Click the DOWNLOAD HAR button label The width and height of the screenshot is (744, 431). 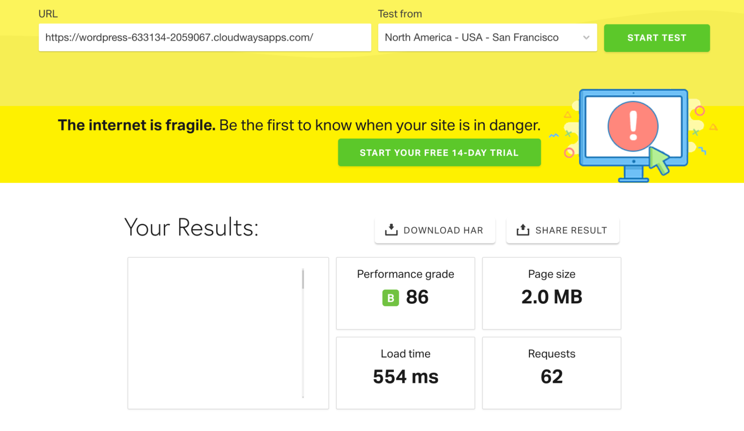(x=443, y=230)
